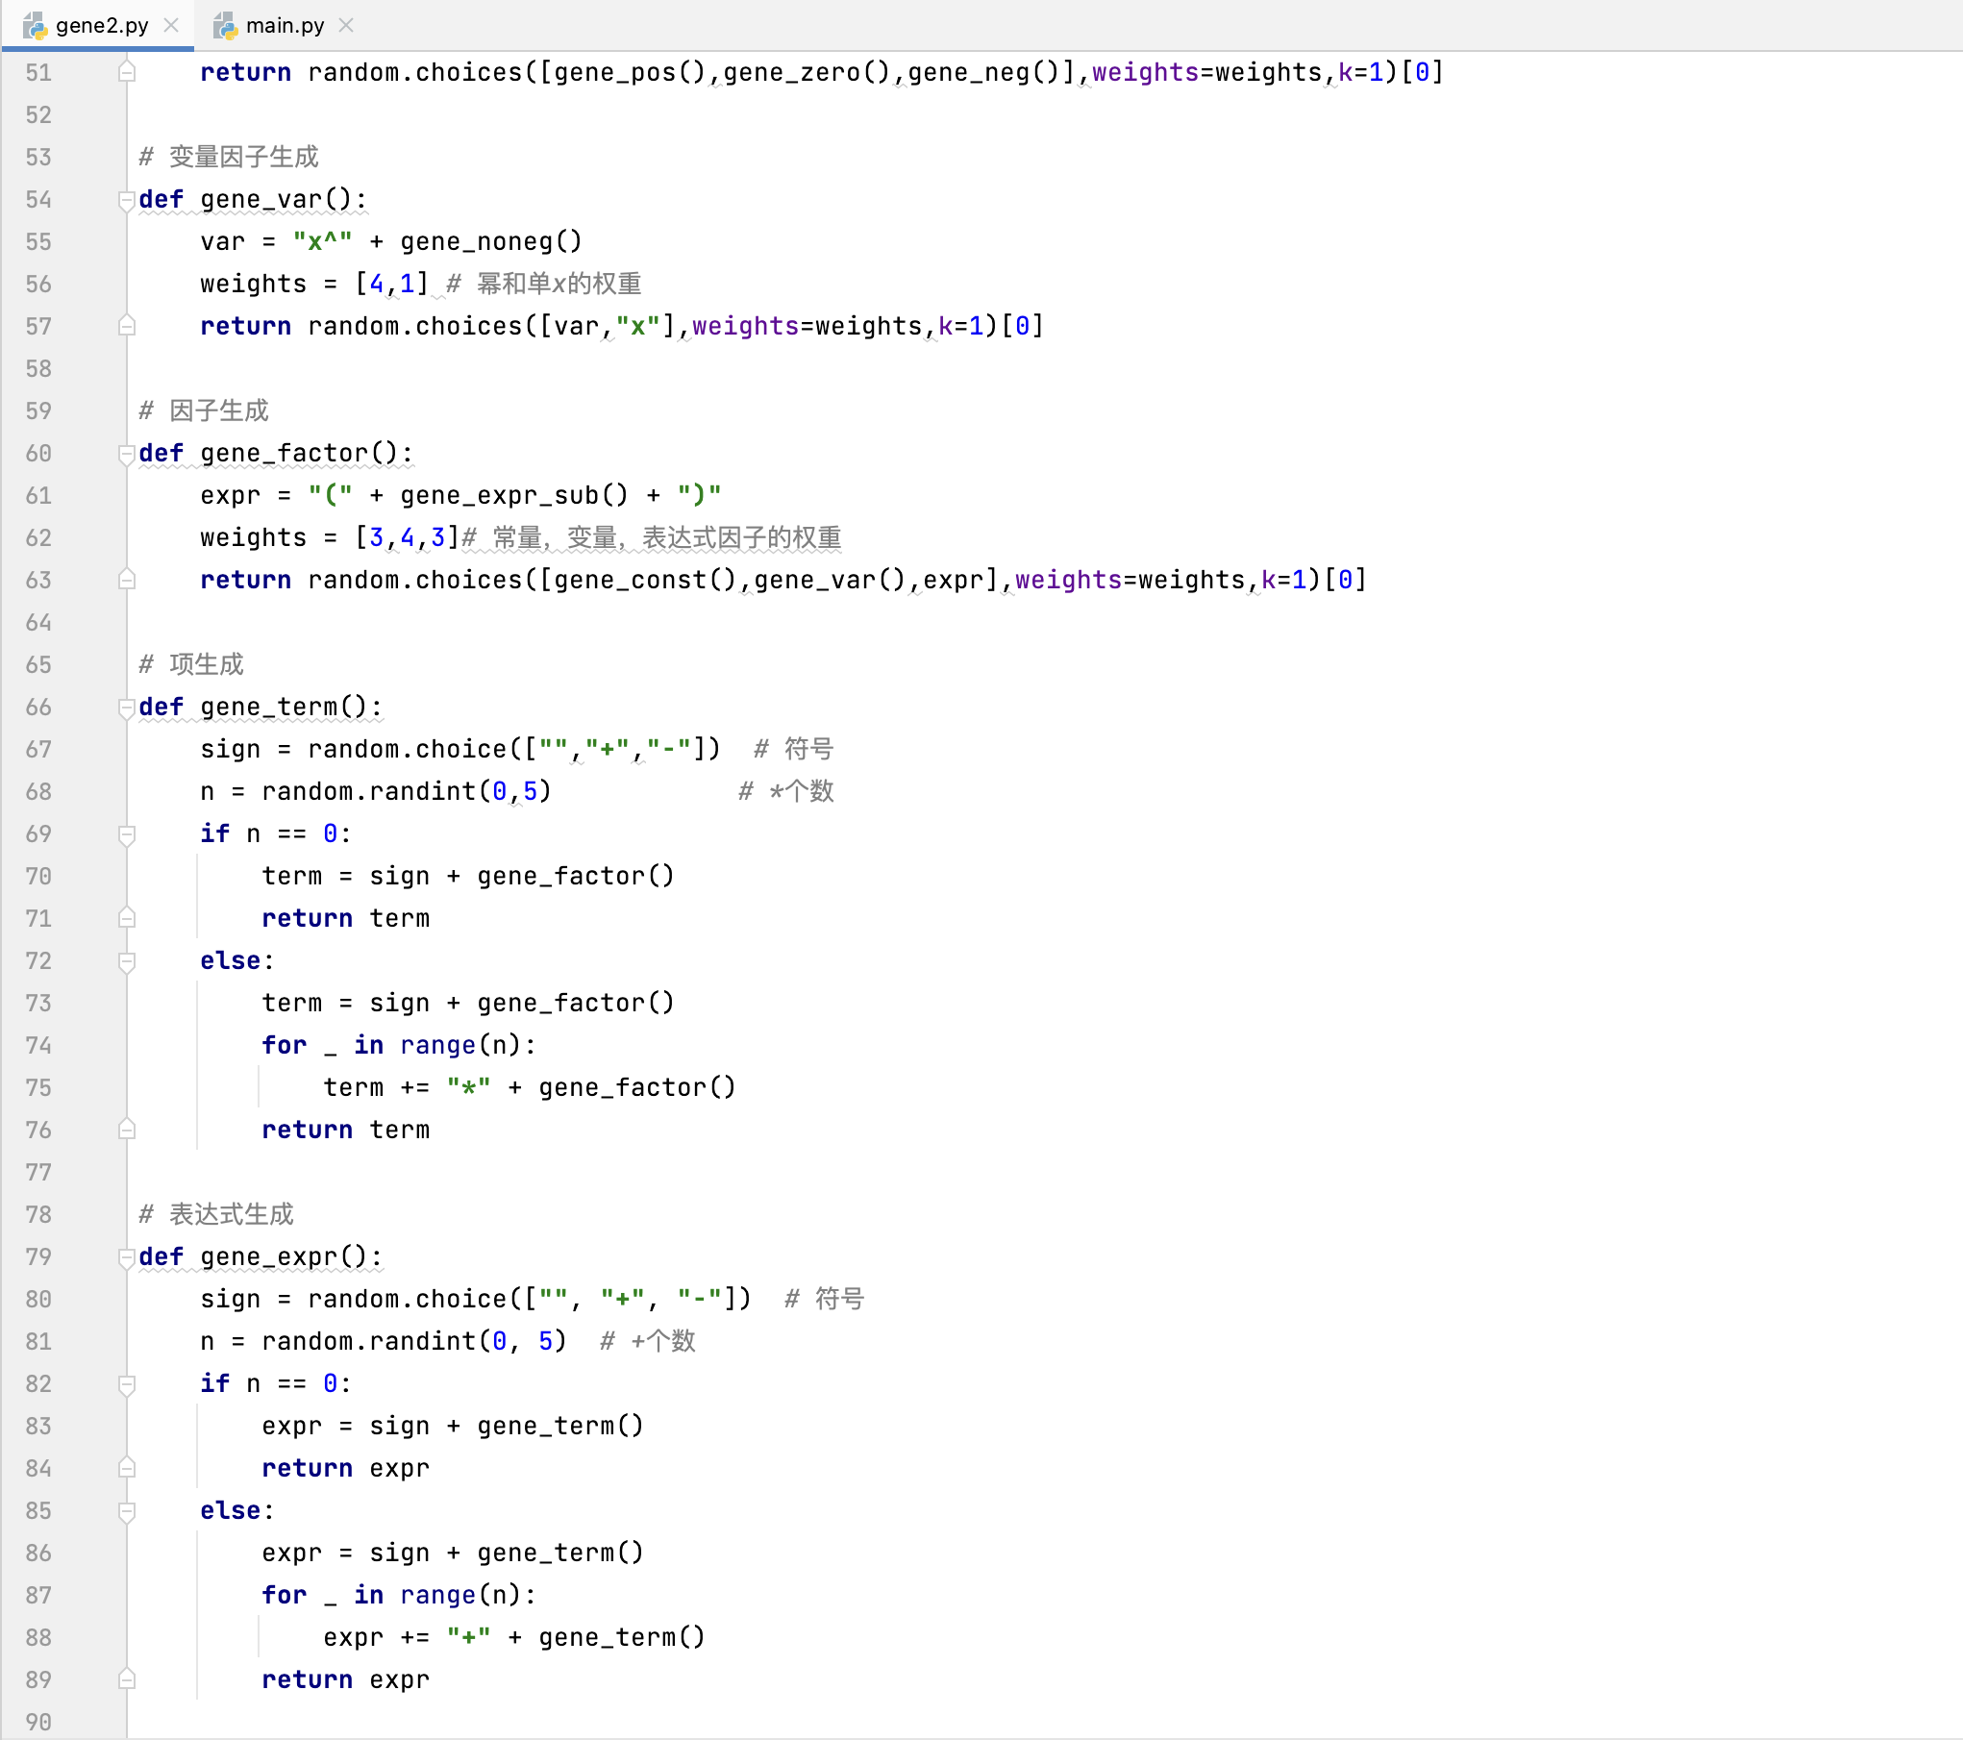Fold the if block at line 82
Image resolution: width=1963 pixels, height=1740 pixels.
pyautogui.click(x=126, y=1384)
